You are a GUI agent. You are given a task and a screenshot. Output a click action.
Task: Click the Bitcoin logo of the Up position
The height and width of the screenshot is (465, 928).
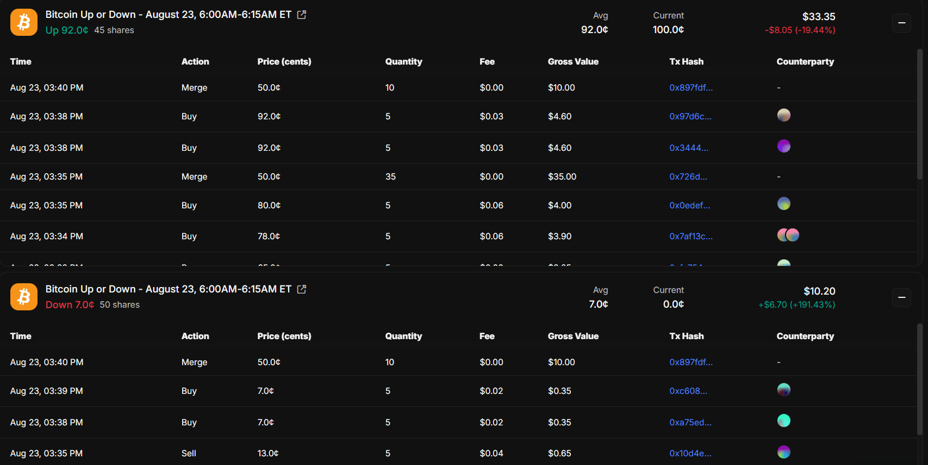click(x=24, y=22)
